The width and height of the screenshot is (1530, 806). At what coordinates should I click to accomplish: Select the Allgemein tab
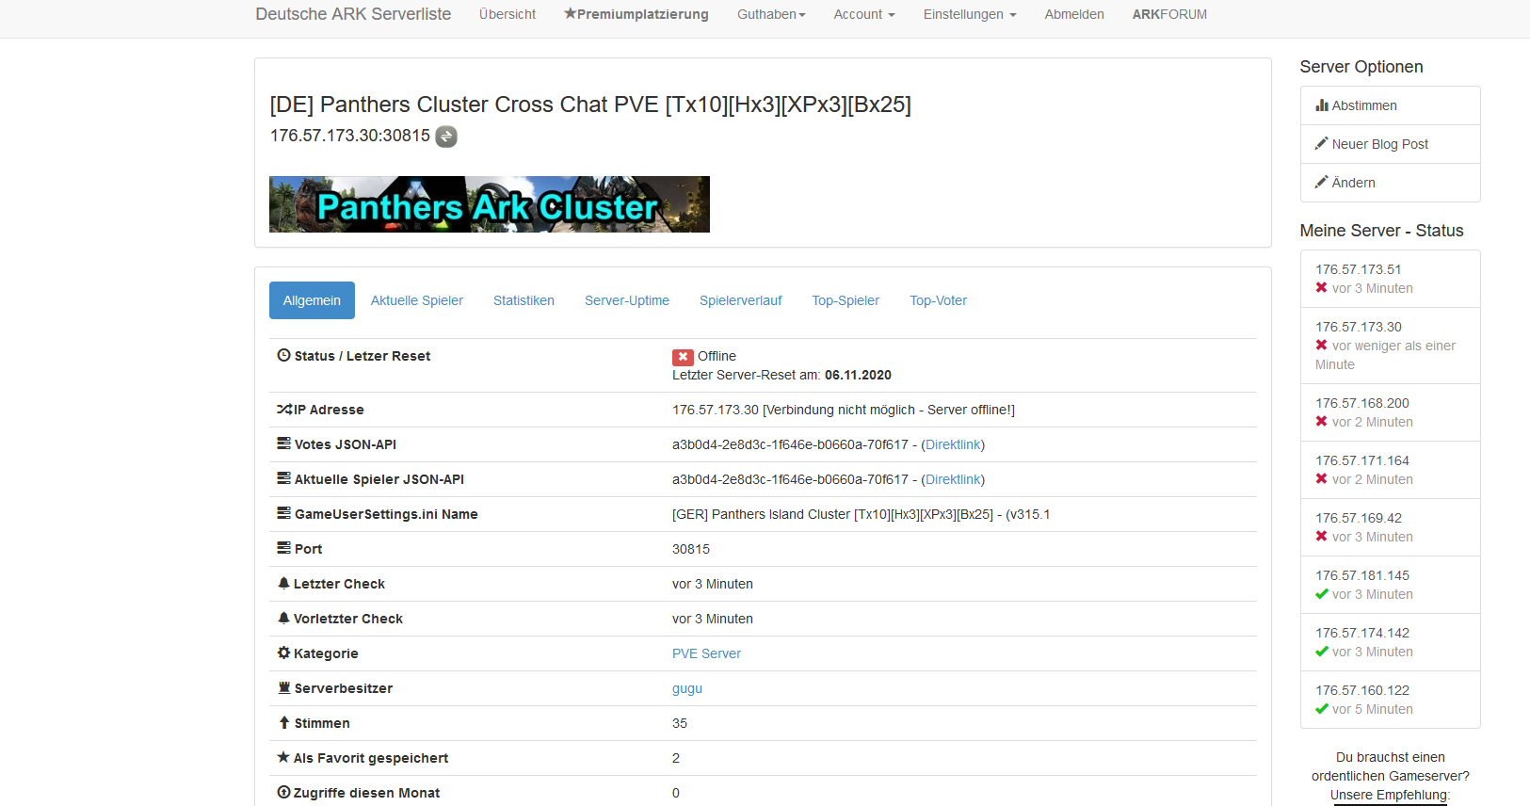pyautogui.click(x=312, y=300)
